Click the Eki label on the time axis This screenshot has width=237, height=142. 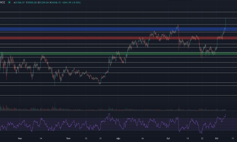(x=216, y=138)
